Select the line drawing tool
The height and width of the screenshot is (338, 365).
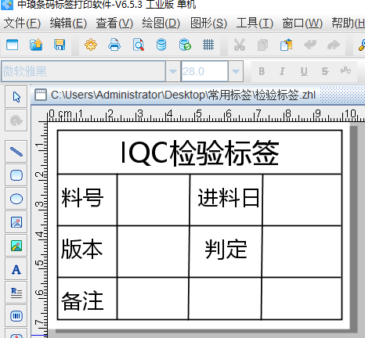point(16,152)
